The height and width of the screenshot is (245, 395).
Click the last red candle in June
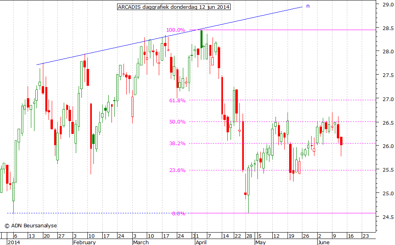click(x=341, y=141)
